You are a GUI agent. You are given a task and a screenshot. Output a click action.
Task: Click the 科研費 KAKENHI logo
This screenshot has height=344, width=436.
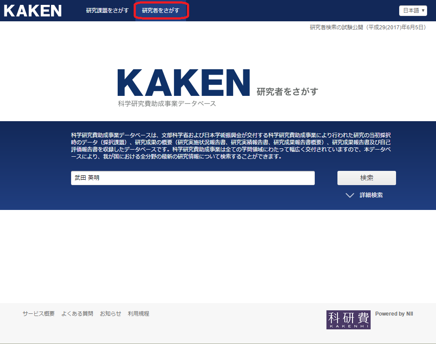coord(349,320)
